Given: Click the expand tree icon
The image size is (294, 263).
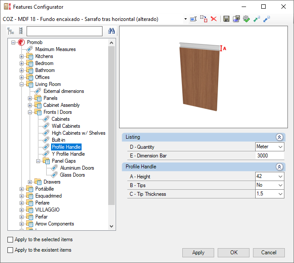Looking at the screenshot, I should pos(11,31).
